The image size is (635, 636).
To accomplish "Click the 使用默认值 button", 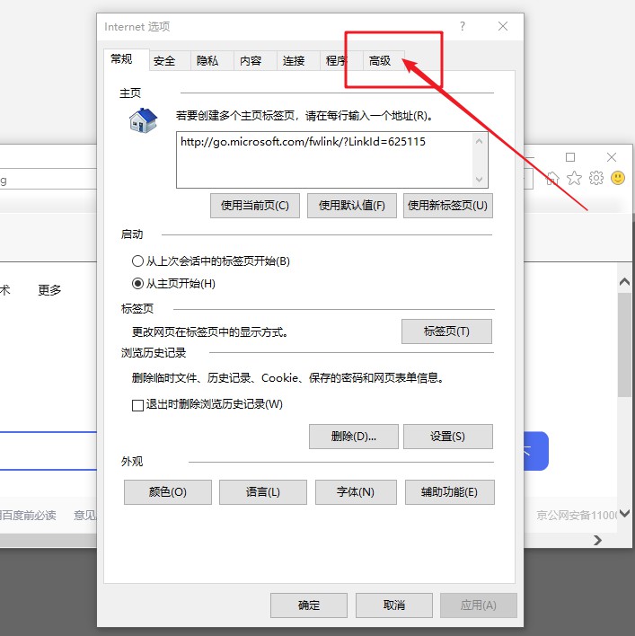I will coord(352,205).
